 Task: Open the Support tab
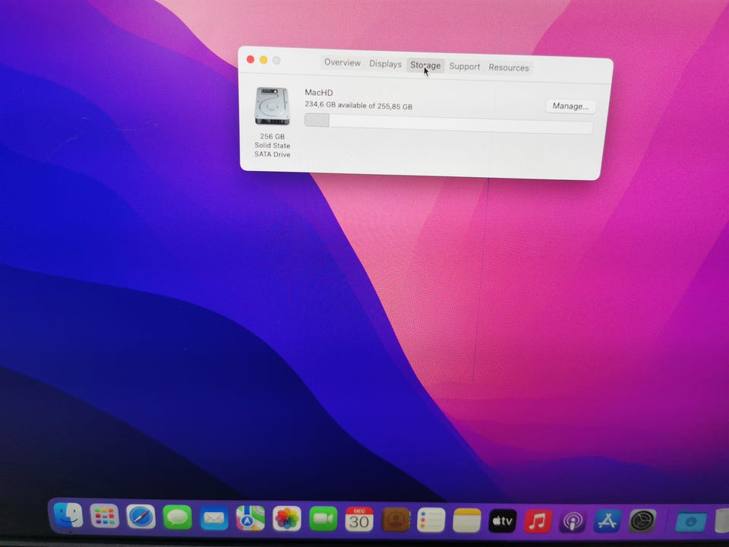click(465, 67)
